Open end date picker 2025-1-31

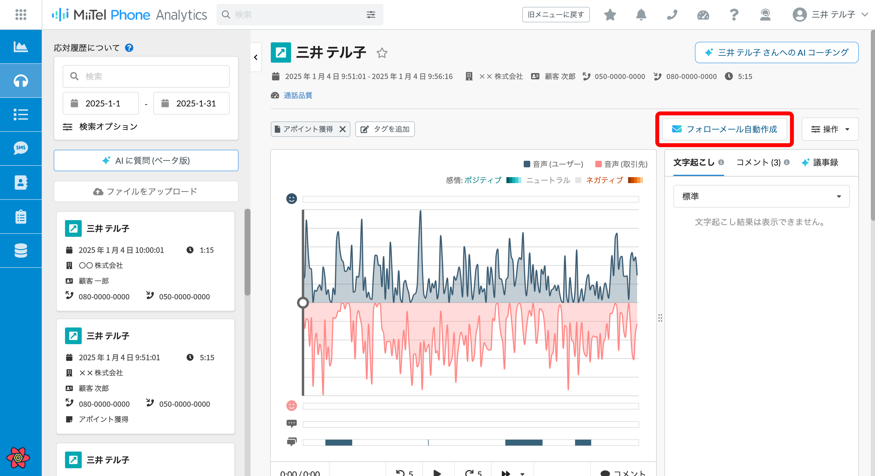(191, 103)
